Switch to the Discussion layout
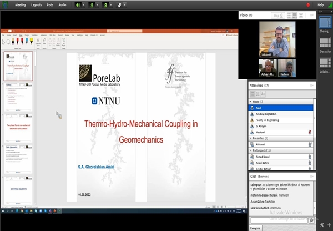333x231 pixels. pyautogui.click(x=325, y=46)
